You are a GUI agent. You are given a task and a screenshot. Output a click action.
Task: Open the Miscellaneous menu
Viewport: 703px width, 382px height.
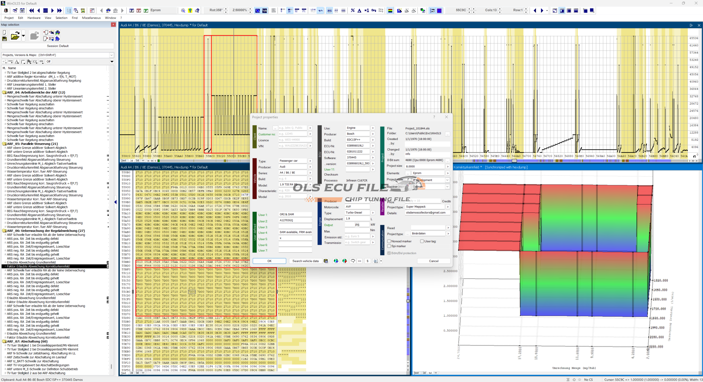[91, 18]
